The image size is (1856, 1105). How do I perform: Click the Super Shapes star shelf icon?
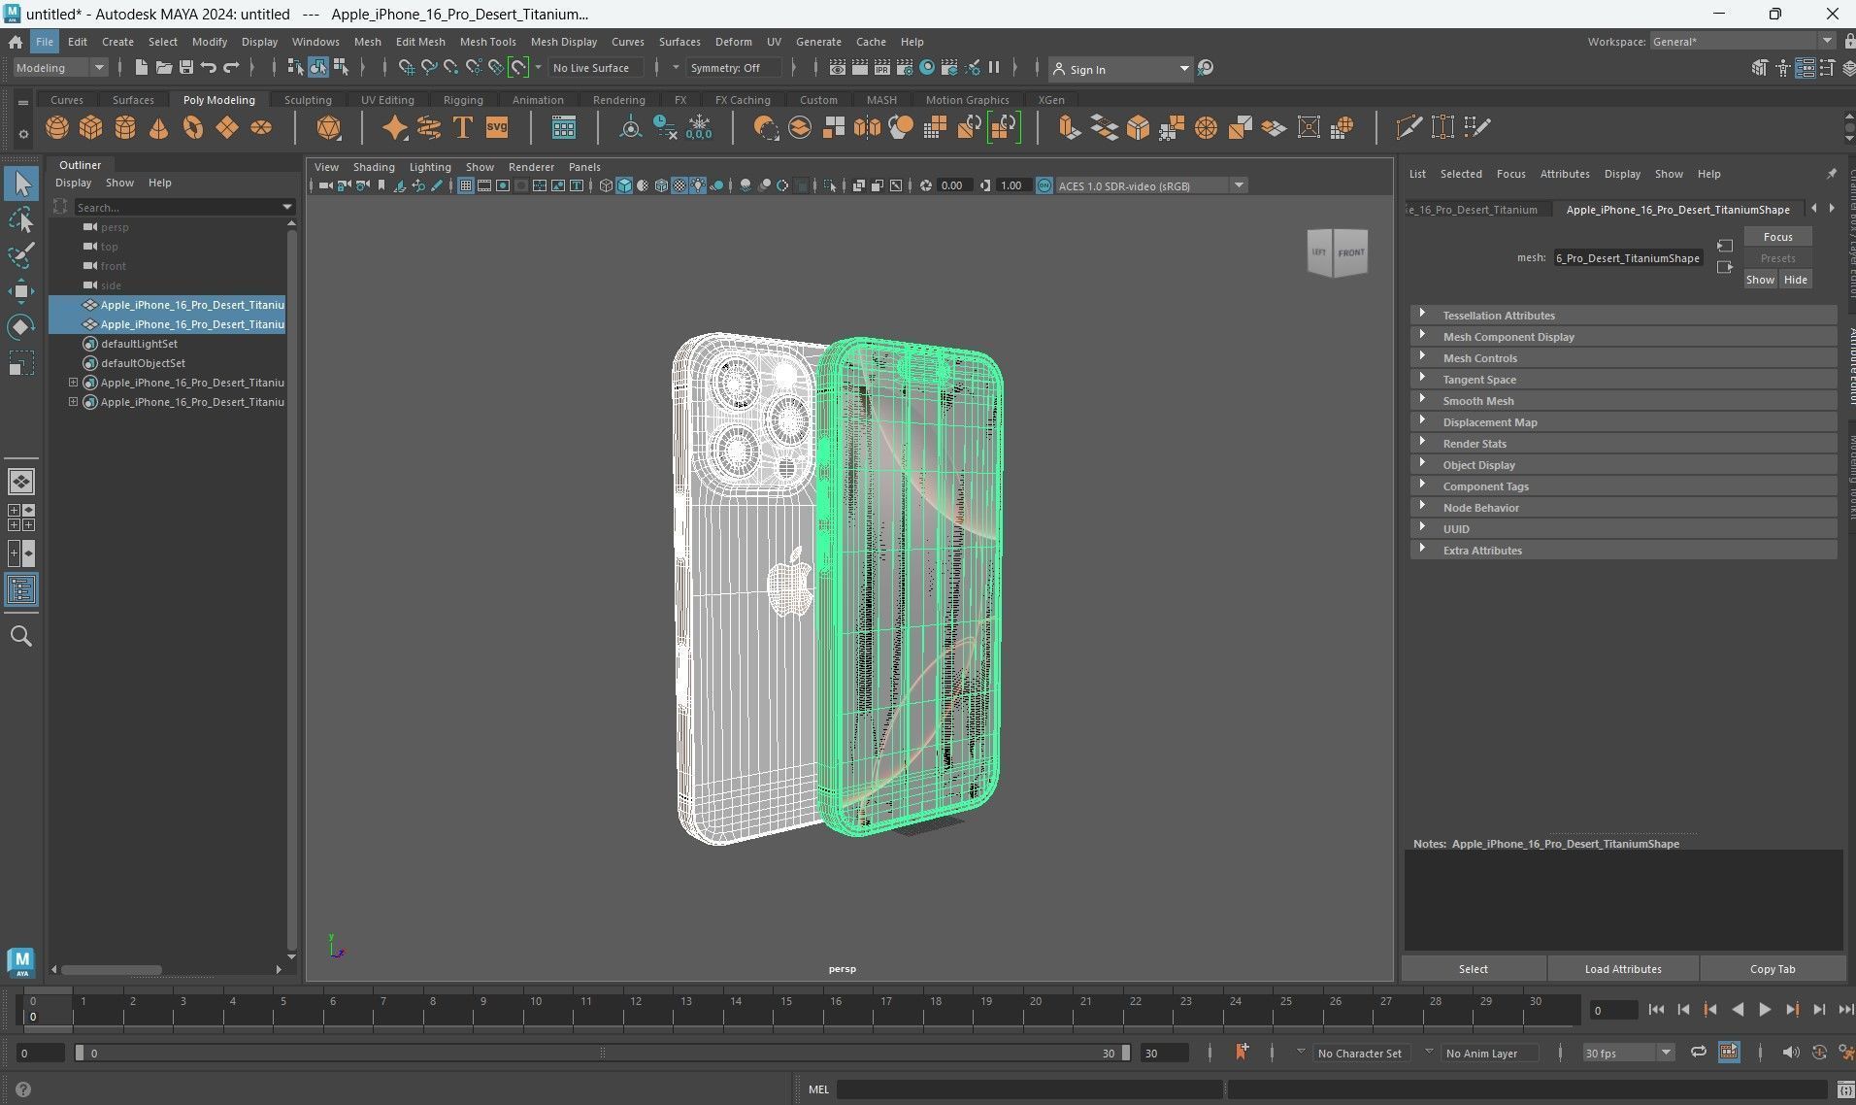(x=395, y=127)
